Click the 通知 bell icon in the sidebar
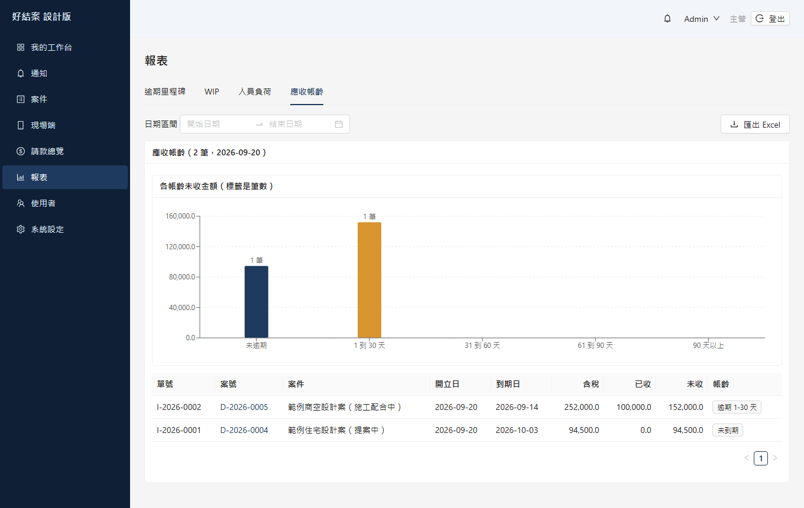The width and height of the screenshot is (804, 508). 21,73
